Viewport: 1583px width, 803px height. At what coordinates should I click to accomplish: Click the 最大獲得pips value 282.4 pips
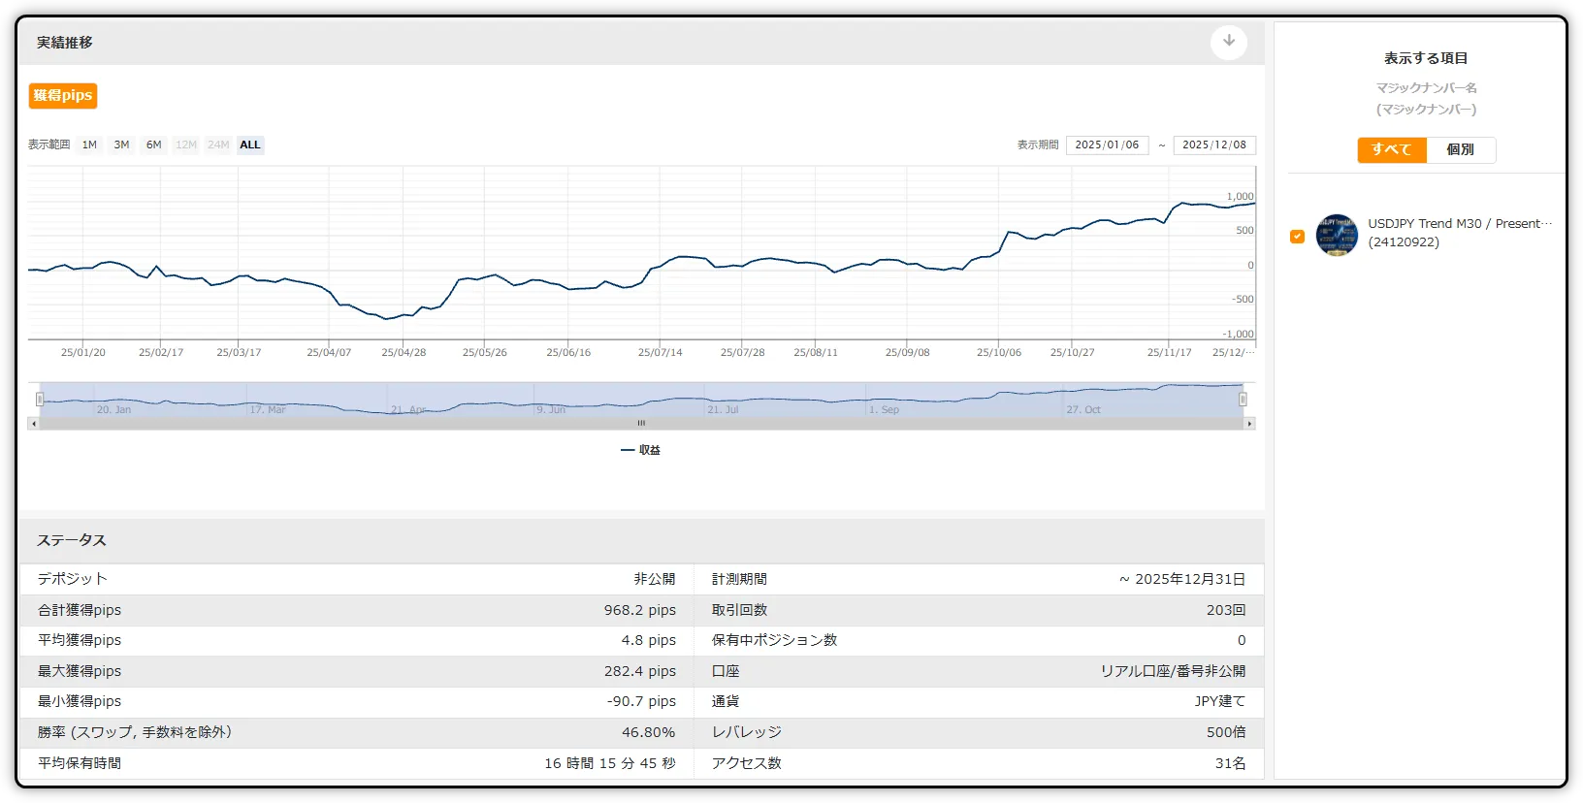click(x=640, y=671)
